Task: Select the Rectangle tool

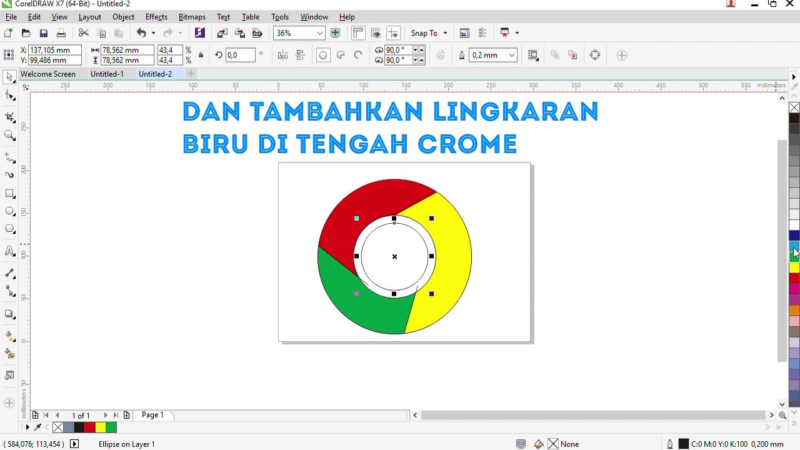Action: pyautogui.click(x=10, y=194)
